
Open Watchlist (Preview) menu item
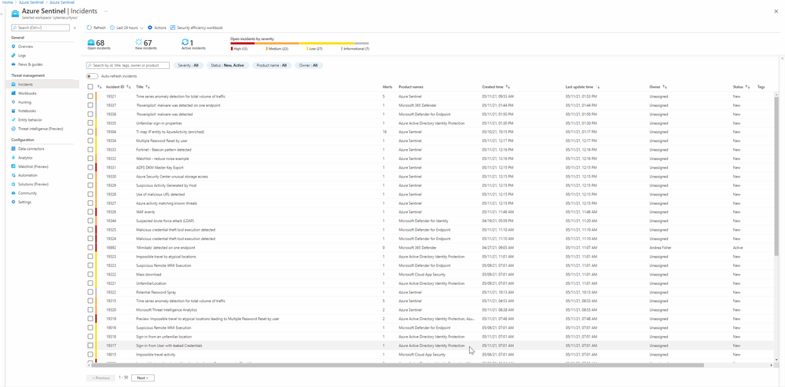tap(34, 166)
